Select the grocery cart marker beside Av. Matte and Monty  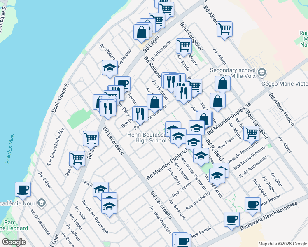pyautogui.click(x=184, y=47)
